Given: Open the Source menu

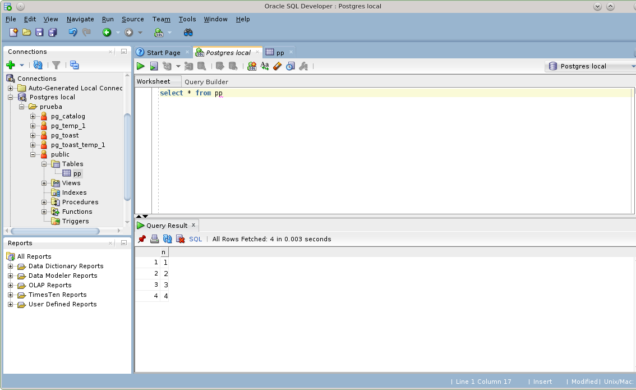Looking at the screenshot, I should pyautogui.click(x=132, y=19).
